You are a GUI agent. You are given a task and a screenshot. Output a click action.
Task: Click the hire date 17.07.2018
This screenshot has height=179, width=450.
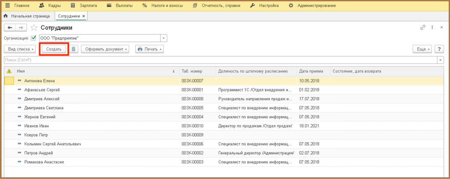309,99
